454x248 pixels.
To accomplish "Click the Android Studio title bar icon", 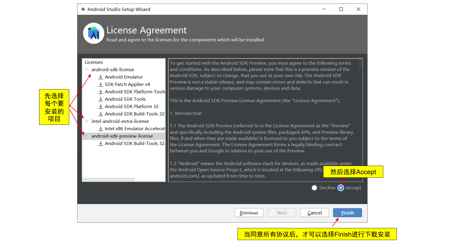I will [x=83, y=9].
